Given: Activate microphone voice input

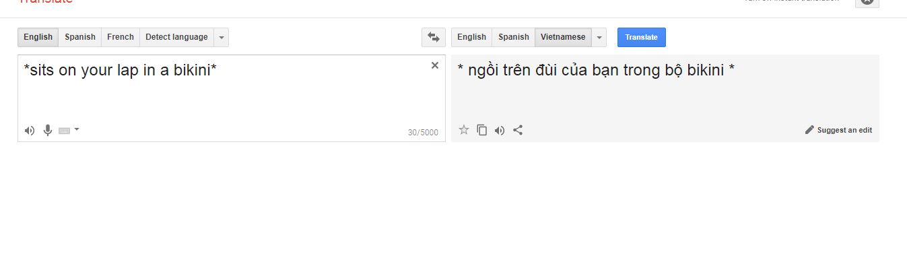Looking at the screenshot, I should tap(48, 131).
